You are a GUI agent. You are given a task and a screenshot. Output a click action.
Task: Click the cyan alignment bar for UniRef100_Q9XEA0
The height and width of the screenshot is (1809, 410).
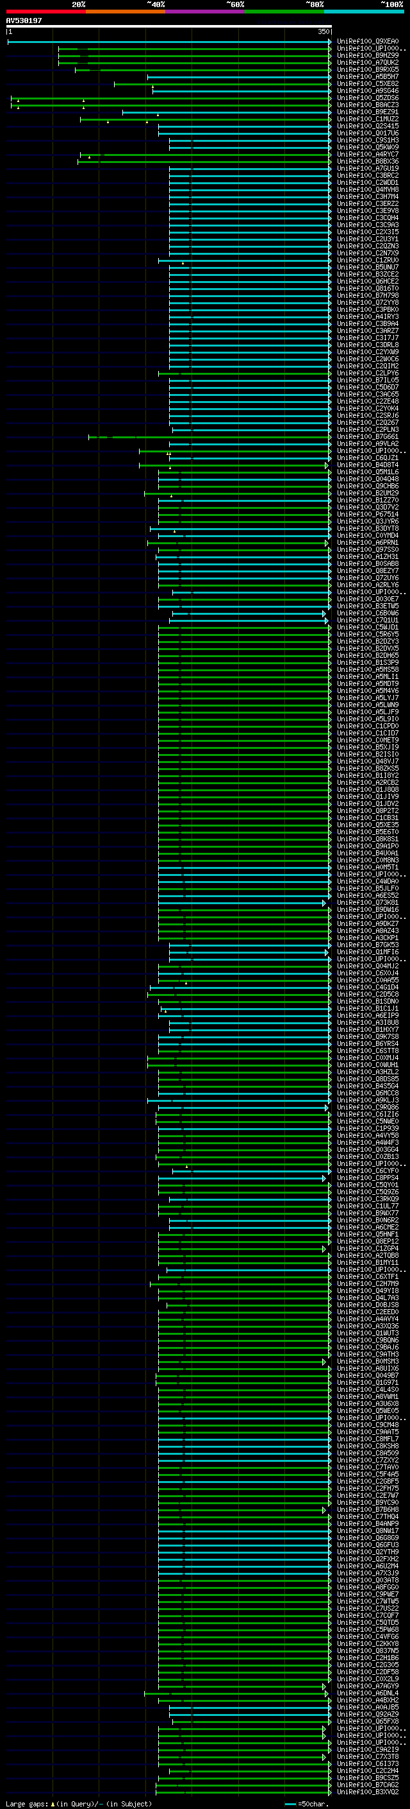pyautogui.click(x=169, y=42)
